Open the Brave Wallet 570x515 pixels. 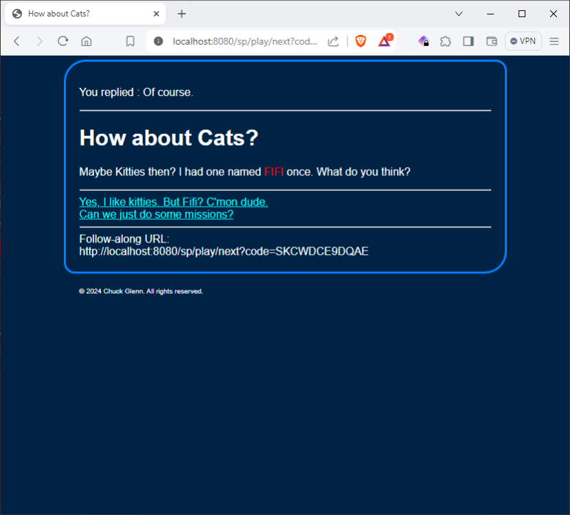click(492, 41)
